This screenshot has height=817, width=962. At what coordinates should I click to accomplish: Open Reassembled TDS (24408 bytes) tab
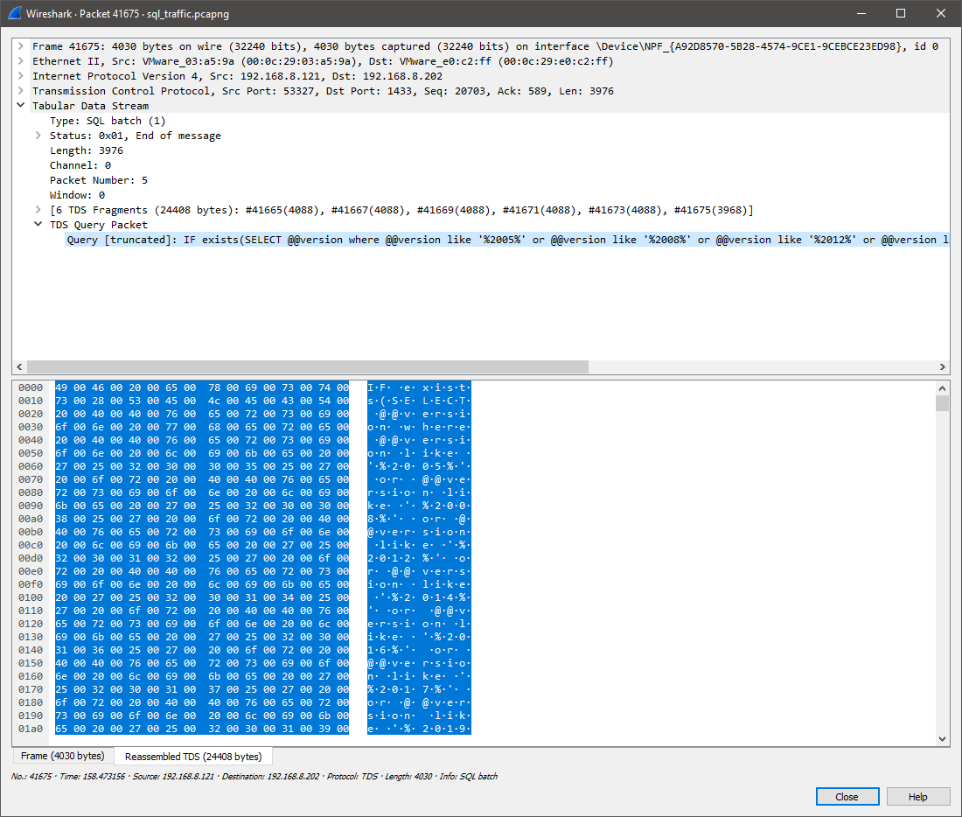click(x=193, y=756)
